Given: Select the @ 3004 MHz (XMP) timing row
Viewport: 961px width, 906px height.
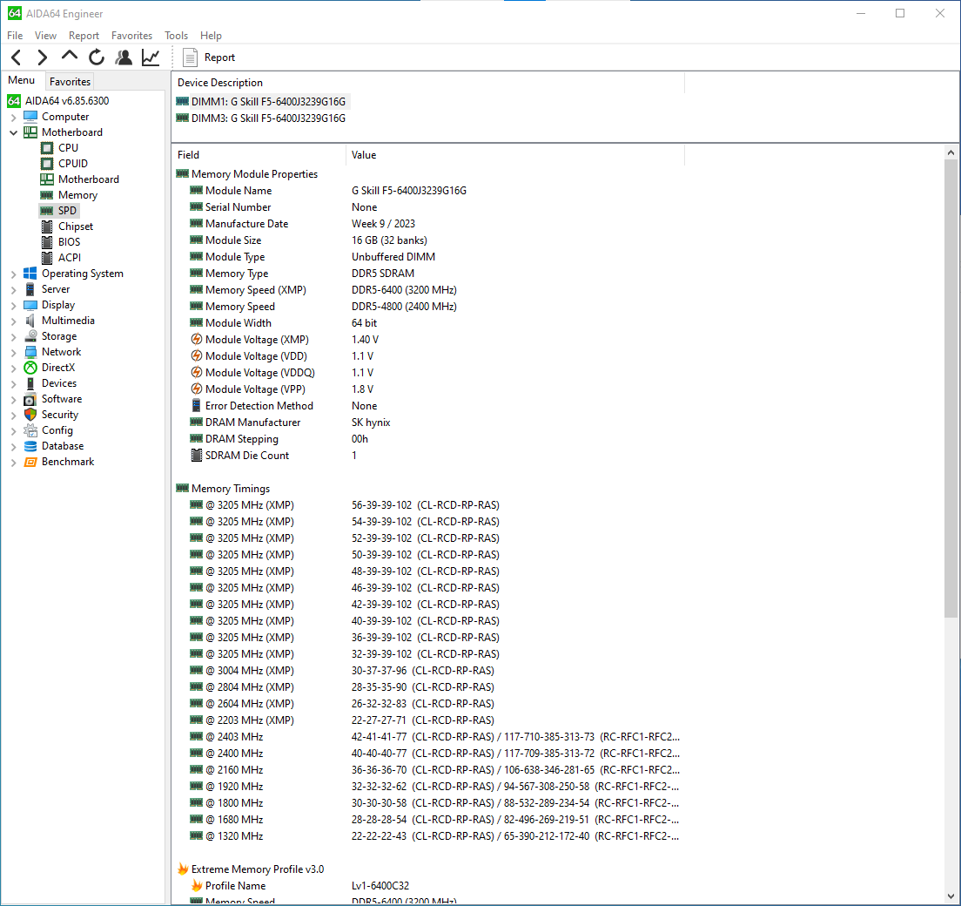Looking at the screenshot, I should click(429, 671).
